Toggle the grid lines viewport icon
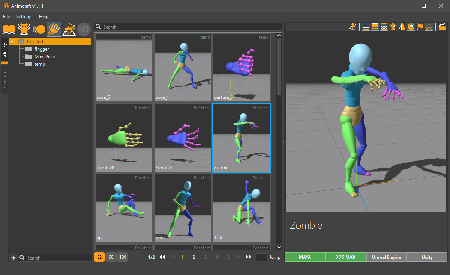Viewport: 450px width, 275px height. point(365,27)
